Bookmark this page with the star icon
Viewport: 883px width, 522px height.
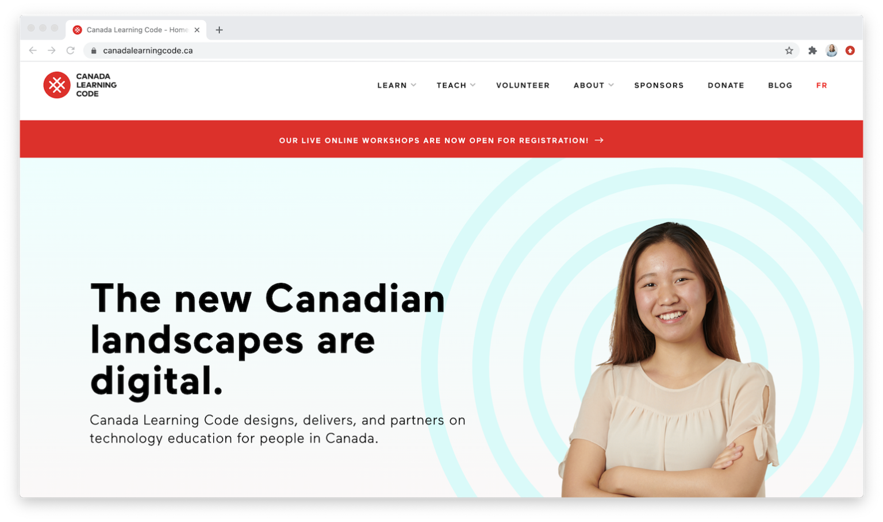pyautogui.click(x=789, y=51)
